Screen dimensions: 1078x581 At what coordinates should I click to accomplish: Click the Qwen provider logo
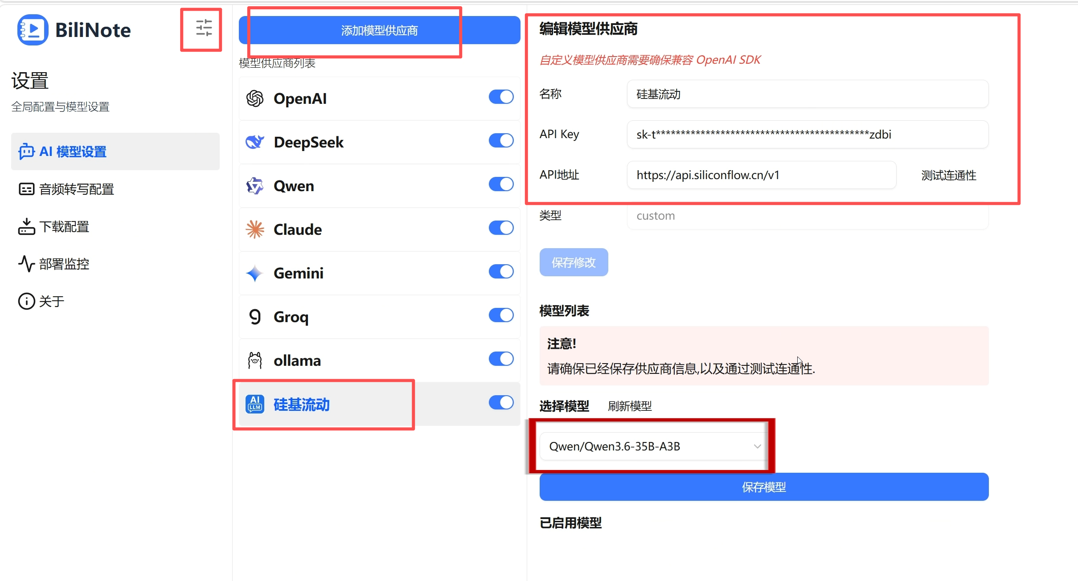click(x=255, y=186)
